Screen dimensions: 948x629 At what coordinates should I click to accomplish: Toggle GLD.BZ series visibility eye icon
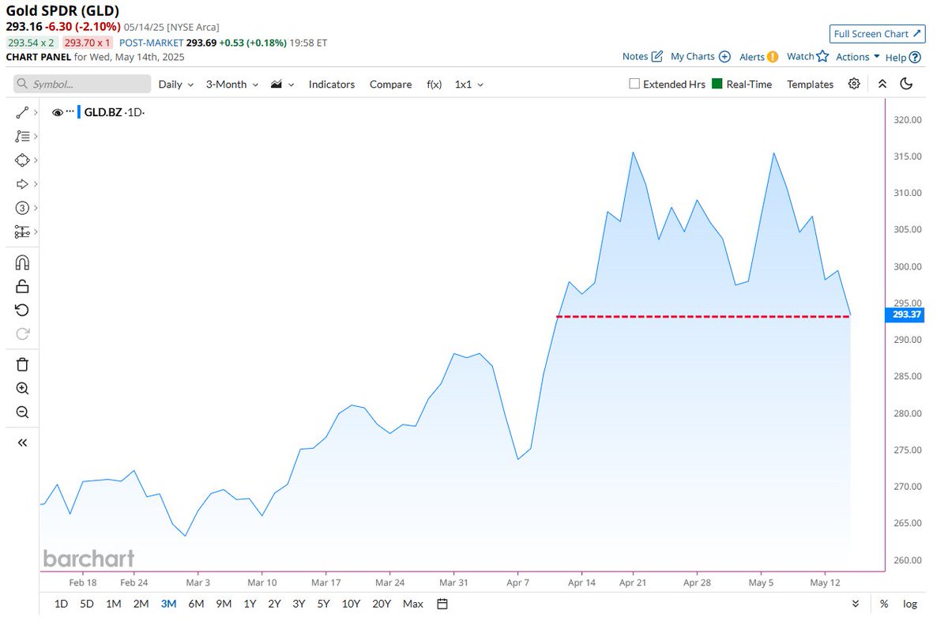tap(57, 113)
